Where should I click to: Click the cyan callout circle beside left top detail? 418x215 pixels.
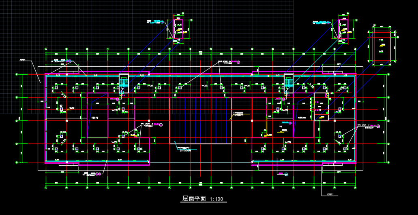coord(162,22)
